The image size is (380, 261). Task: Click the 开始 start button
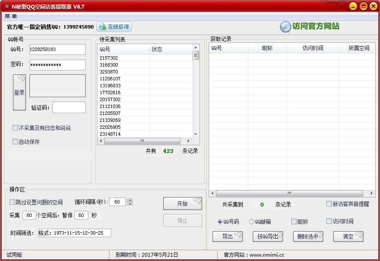[x=183, y=204]
